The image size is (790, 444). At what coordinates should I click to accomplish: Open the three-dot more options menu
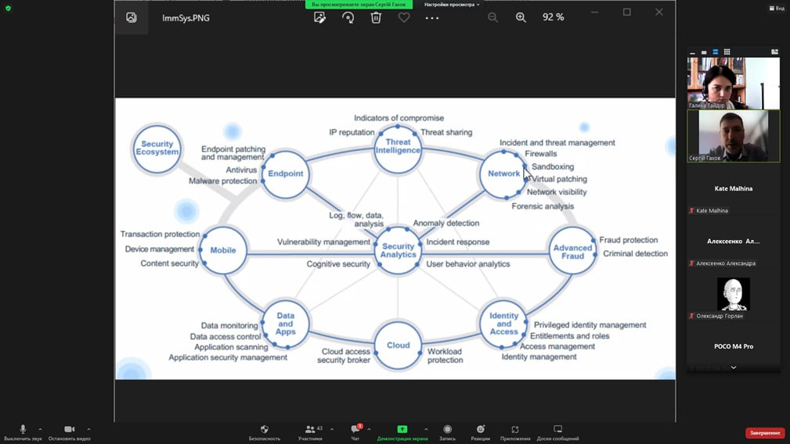431,18
